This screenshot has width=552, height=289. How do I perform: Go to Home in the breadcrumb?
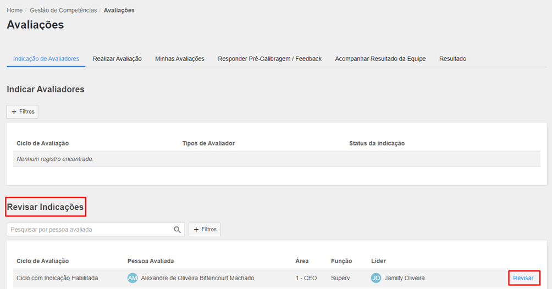click(15, 10)
